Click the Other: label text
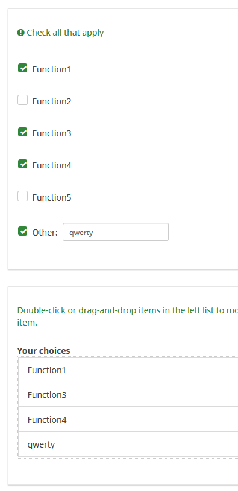 click(x=45, y=233)
